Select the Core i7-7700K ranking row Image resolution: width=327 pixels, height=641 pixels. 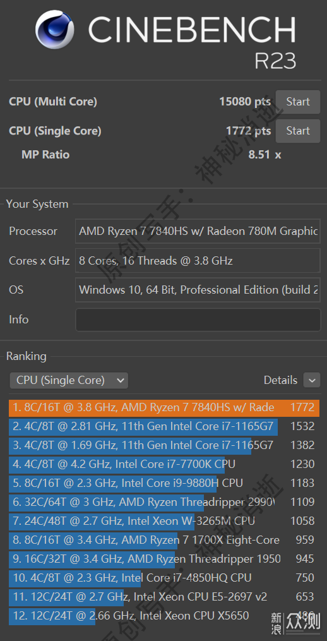164,464
